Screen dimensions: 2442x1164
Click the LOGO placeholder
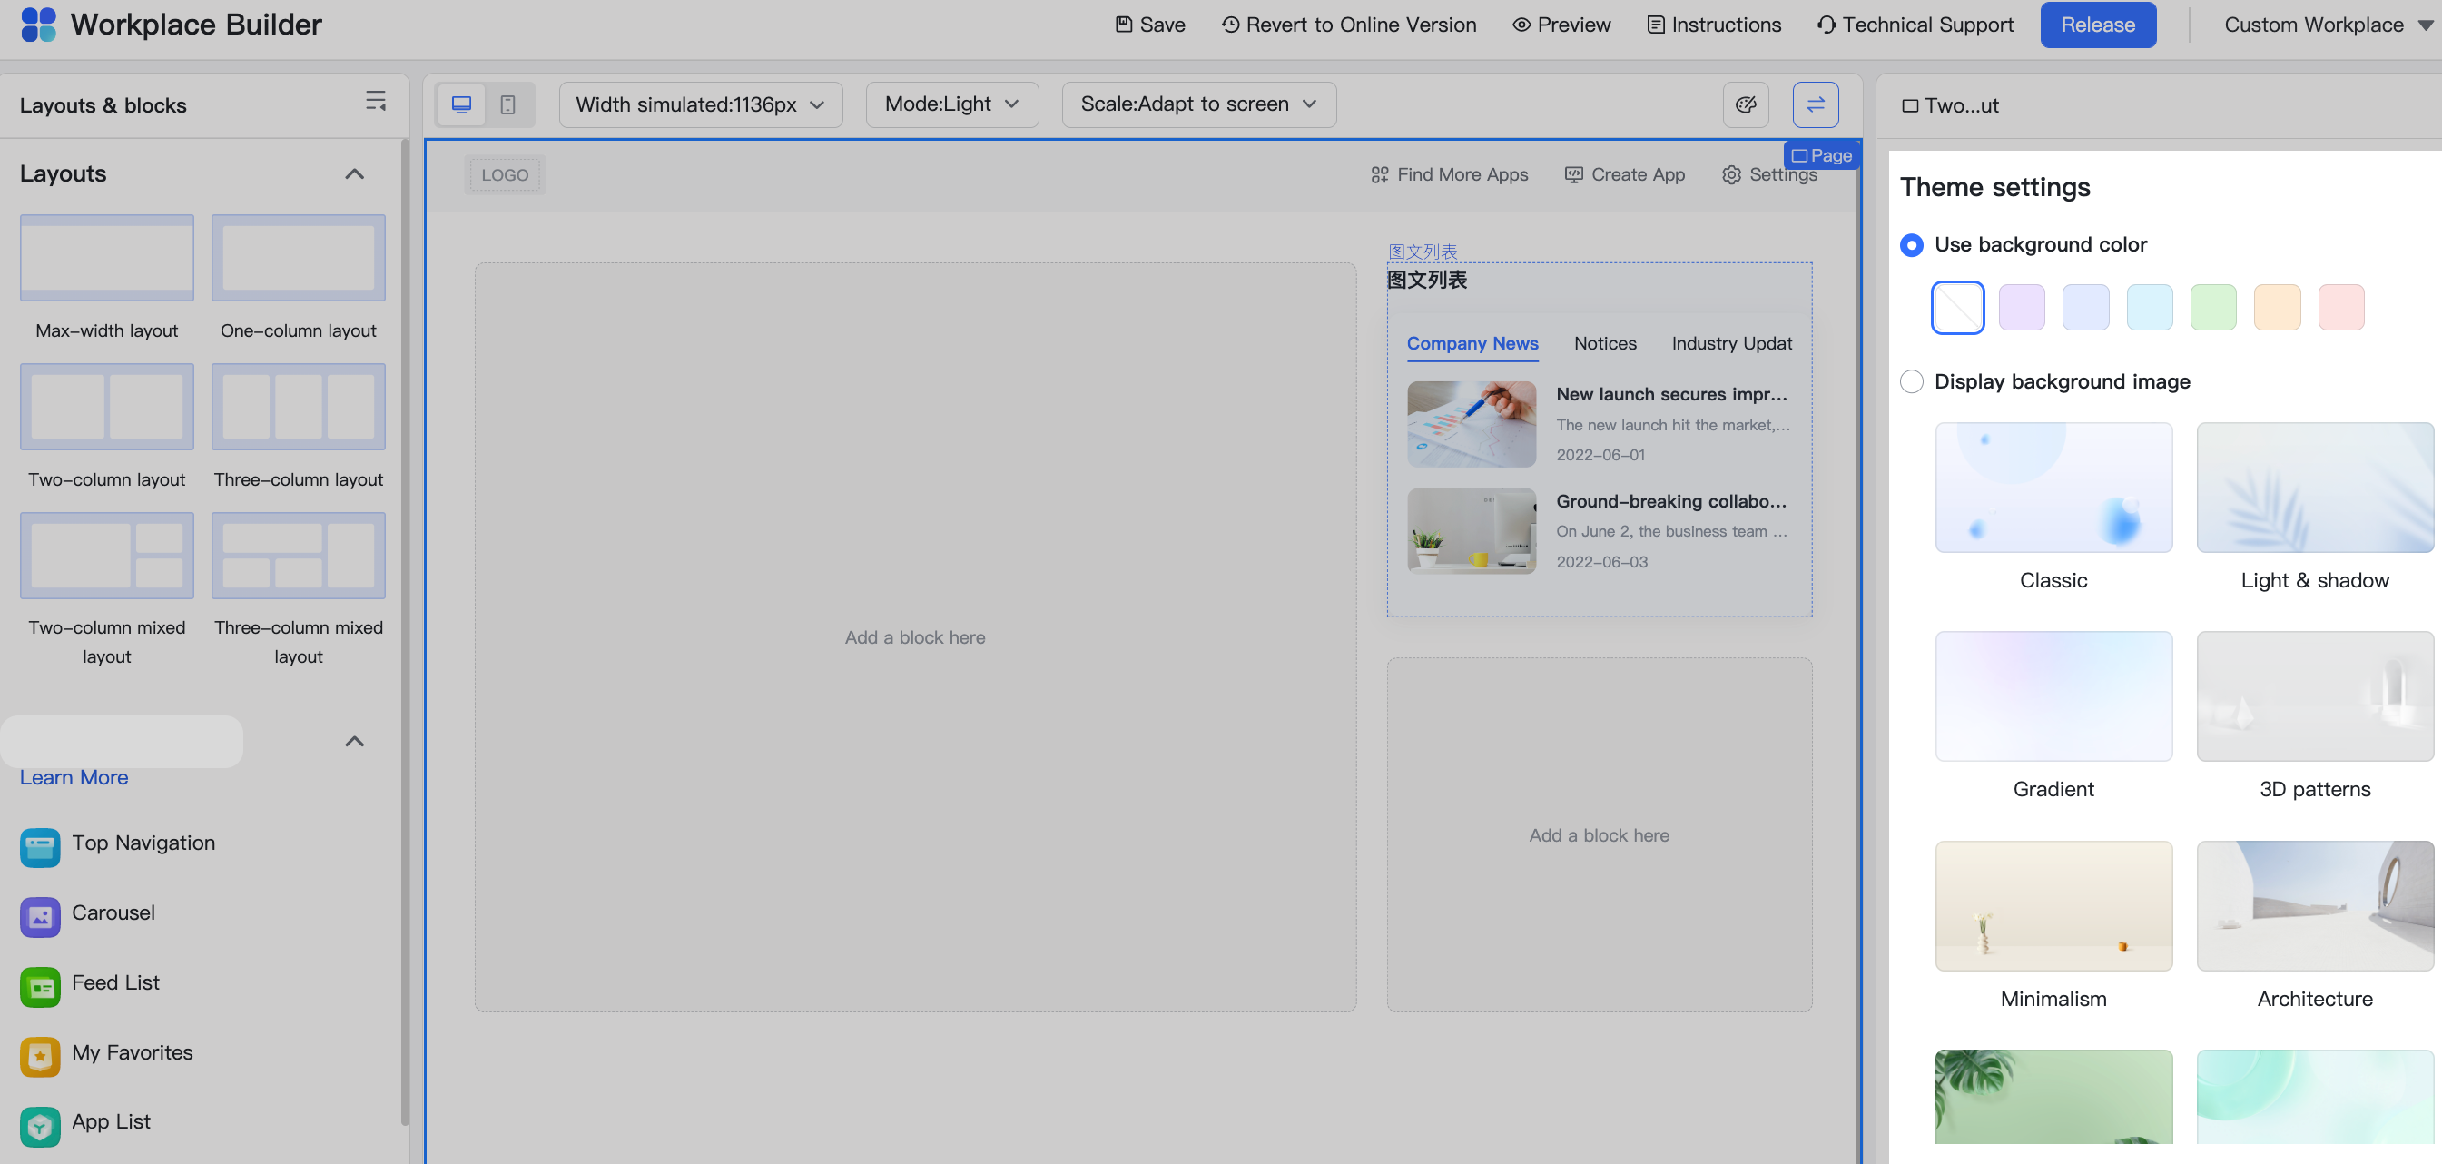pos(505,174)
